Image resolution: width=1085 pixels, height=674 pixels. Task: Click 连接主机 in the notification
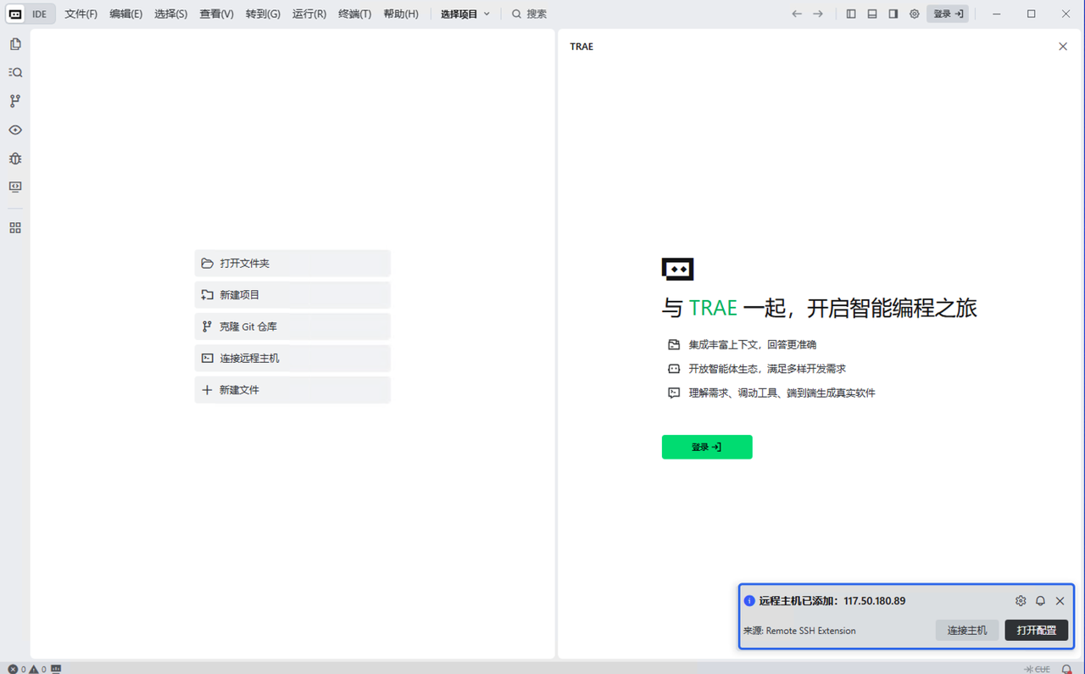pos(967,630)
